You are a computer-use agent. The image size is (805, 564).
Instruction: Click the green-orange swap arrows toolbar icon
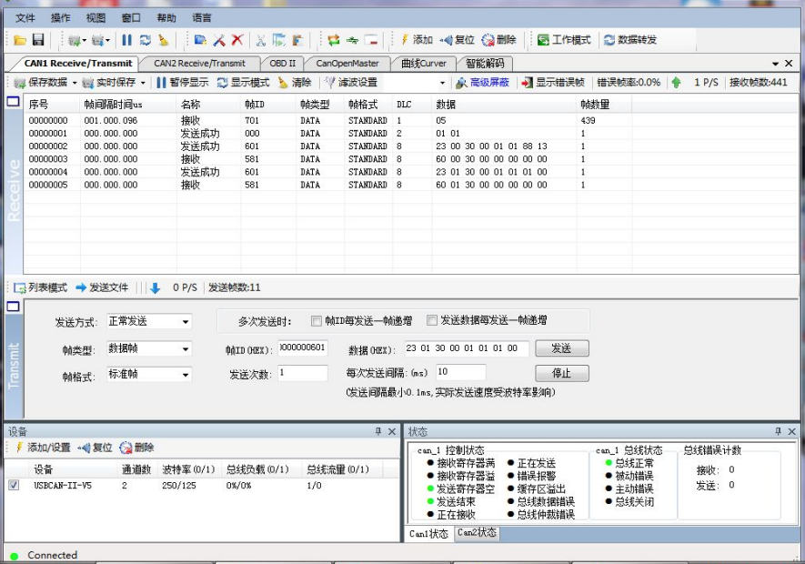coord(334,40)
